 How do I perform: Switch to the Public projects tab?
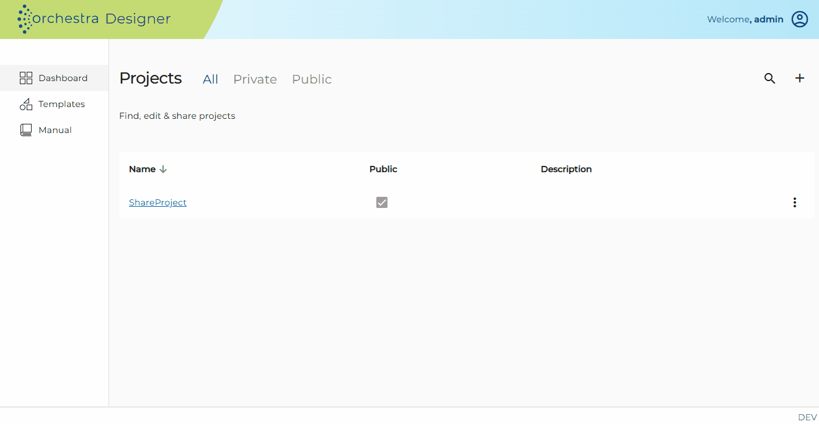pyautogui.click(x=312, y=79)
